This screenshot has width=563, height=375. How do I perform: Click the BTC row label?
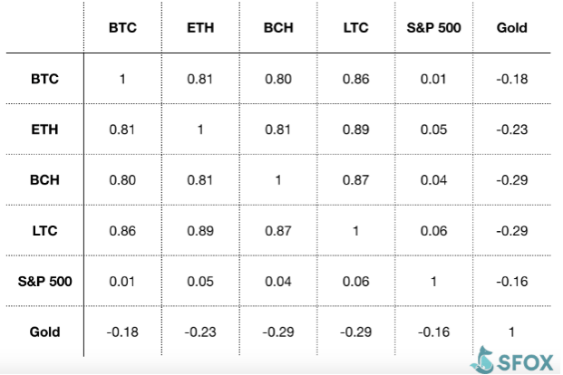(x=45, y=79)
